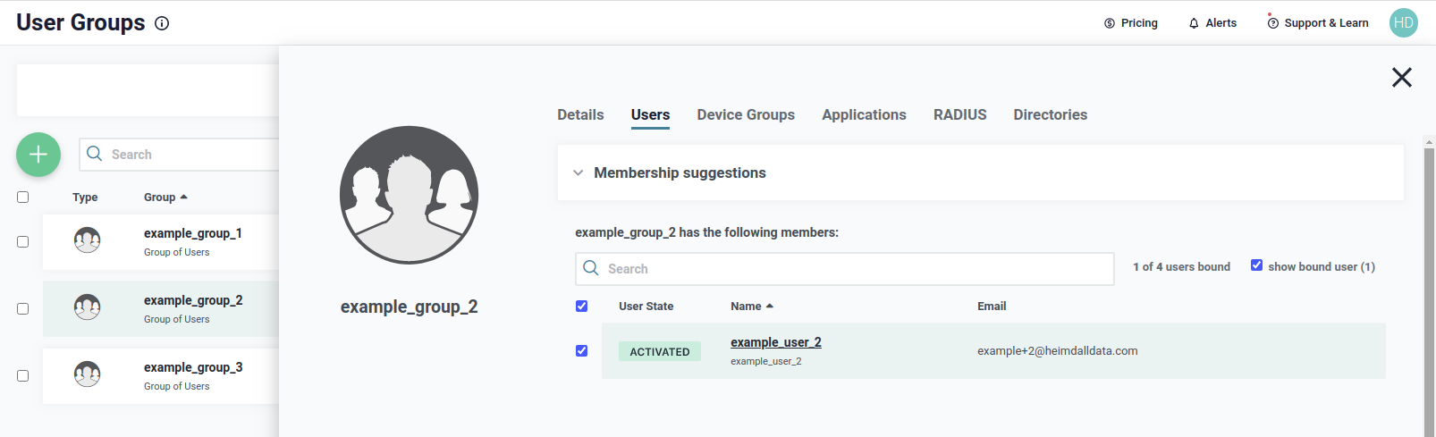
Task: Click the example_group_1 group icon
Action: (x=87, y=240)
